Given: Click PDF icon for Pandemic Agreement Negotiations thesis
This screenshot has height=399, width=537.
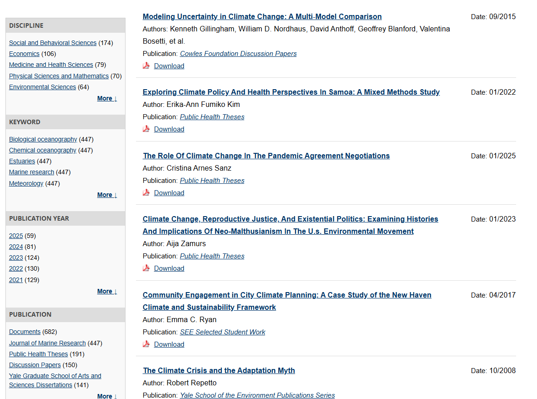Looking at the screenshot, I should 146,192.
